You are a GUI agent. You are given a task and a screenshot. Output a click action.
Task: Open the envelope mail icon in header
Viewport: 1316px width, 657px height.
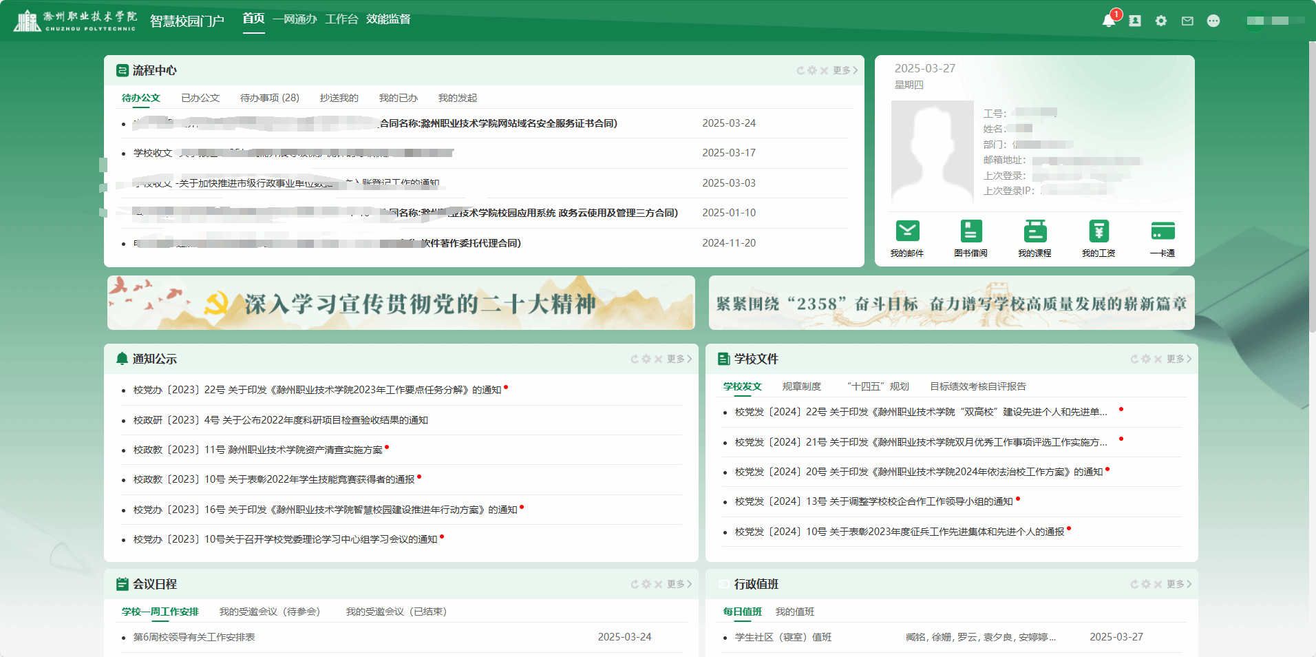tap(1187, 21)
